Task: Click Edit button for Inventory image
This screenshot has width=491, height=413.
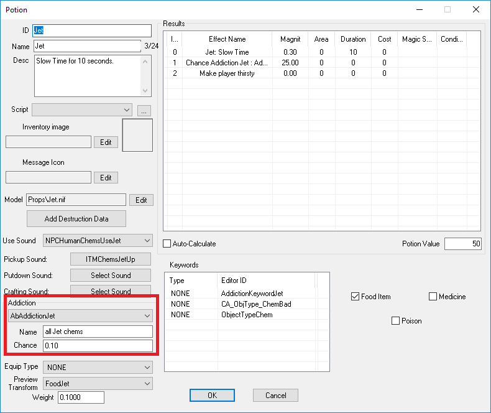Action: (x=106, y=142)
